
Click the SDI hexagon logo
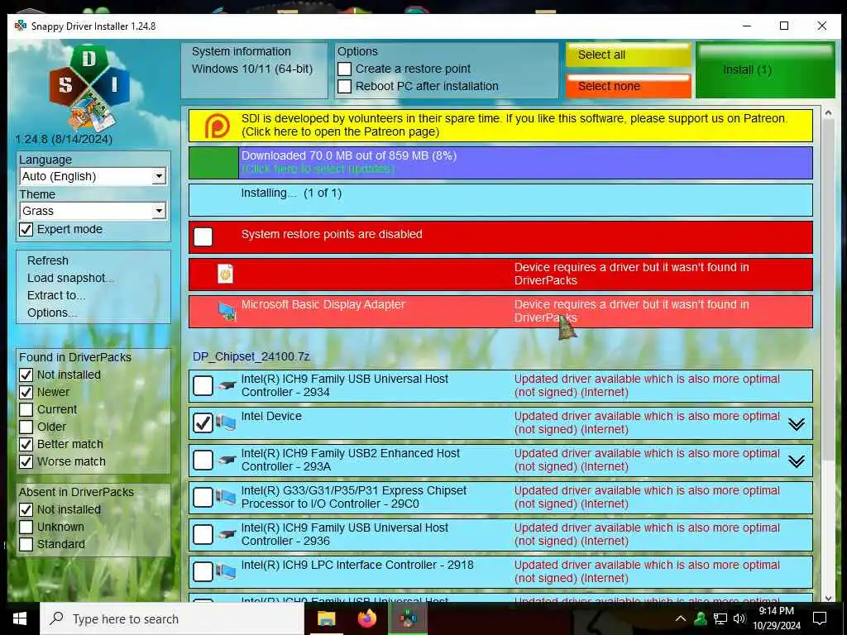(89, 88)
